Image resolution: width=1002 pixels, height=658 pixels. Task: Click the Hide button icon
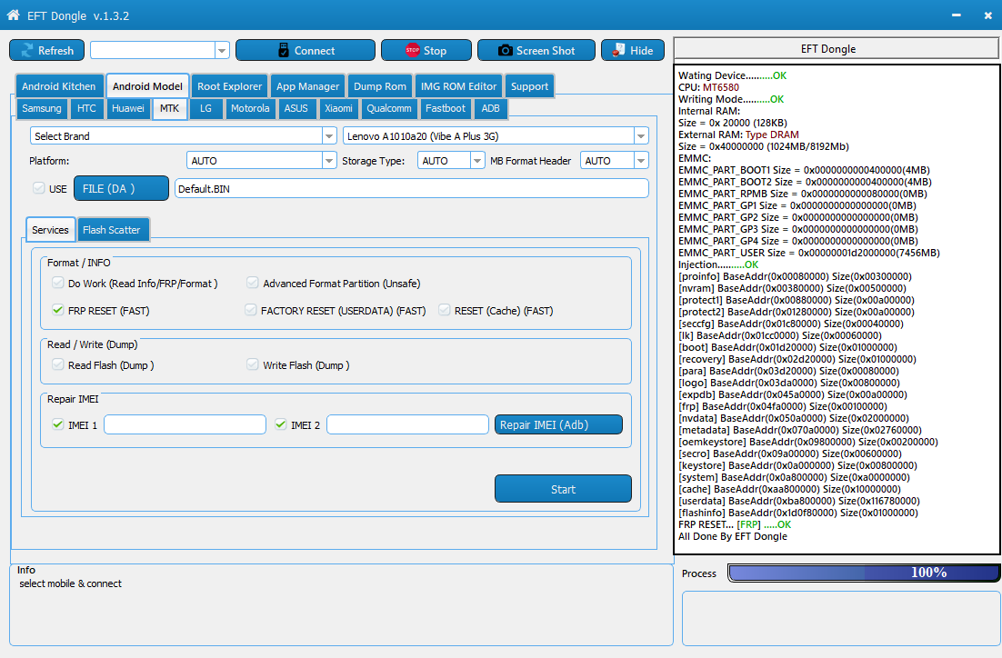coord(618,50)
